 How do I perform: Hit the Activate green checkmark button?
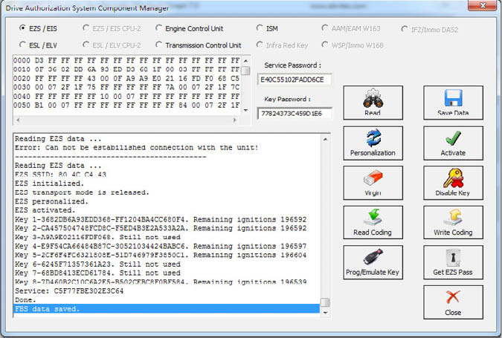point(453,143)
